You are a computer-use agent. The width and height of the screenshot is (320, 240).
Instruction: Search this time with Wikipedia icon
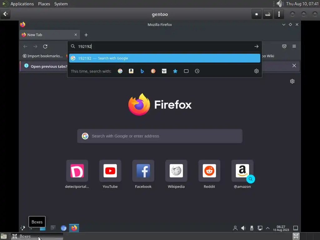click(x=164, y=71)
